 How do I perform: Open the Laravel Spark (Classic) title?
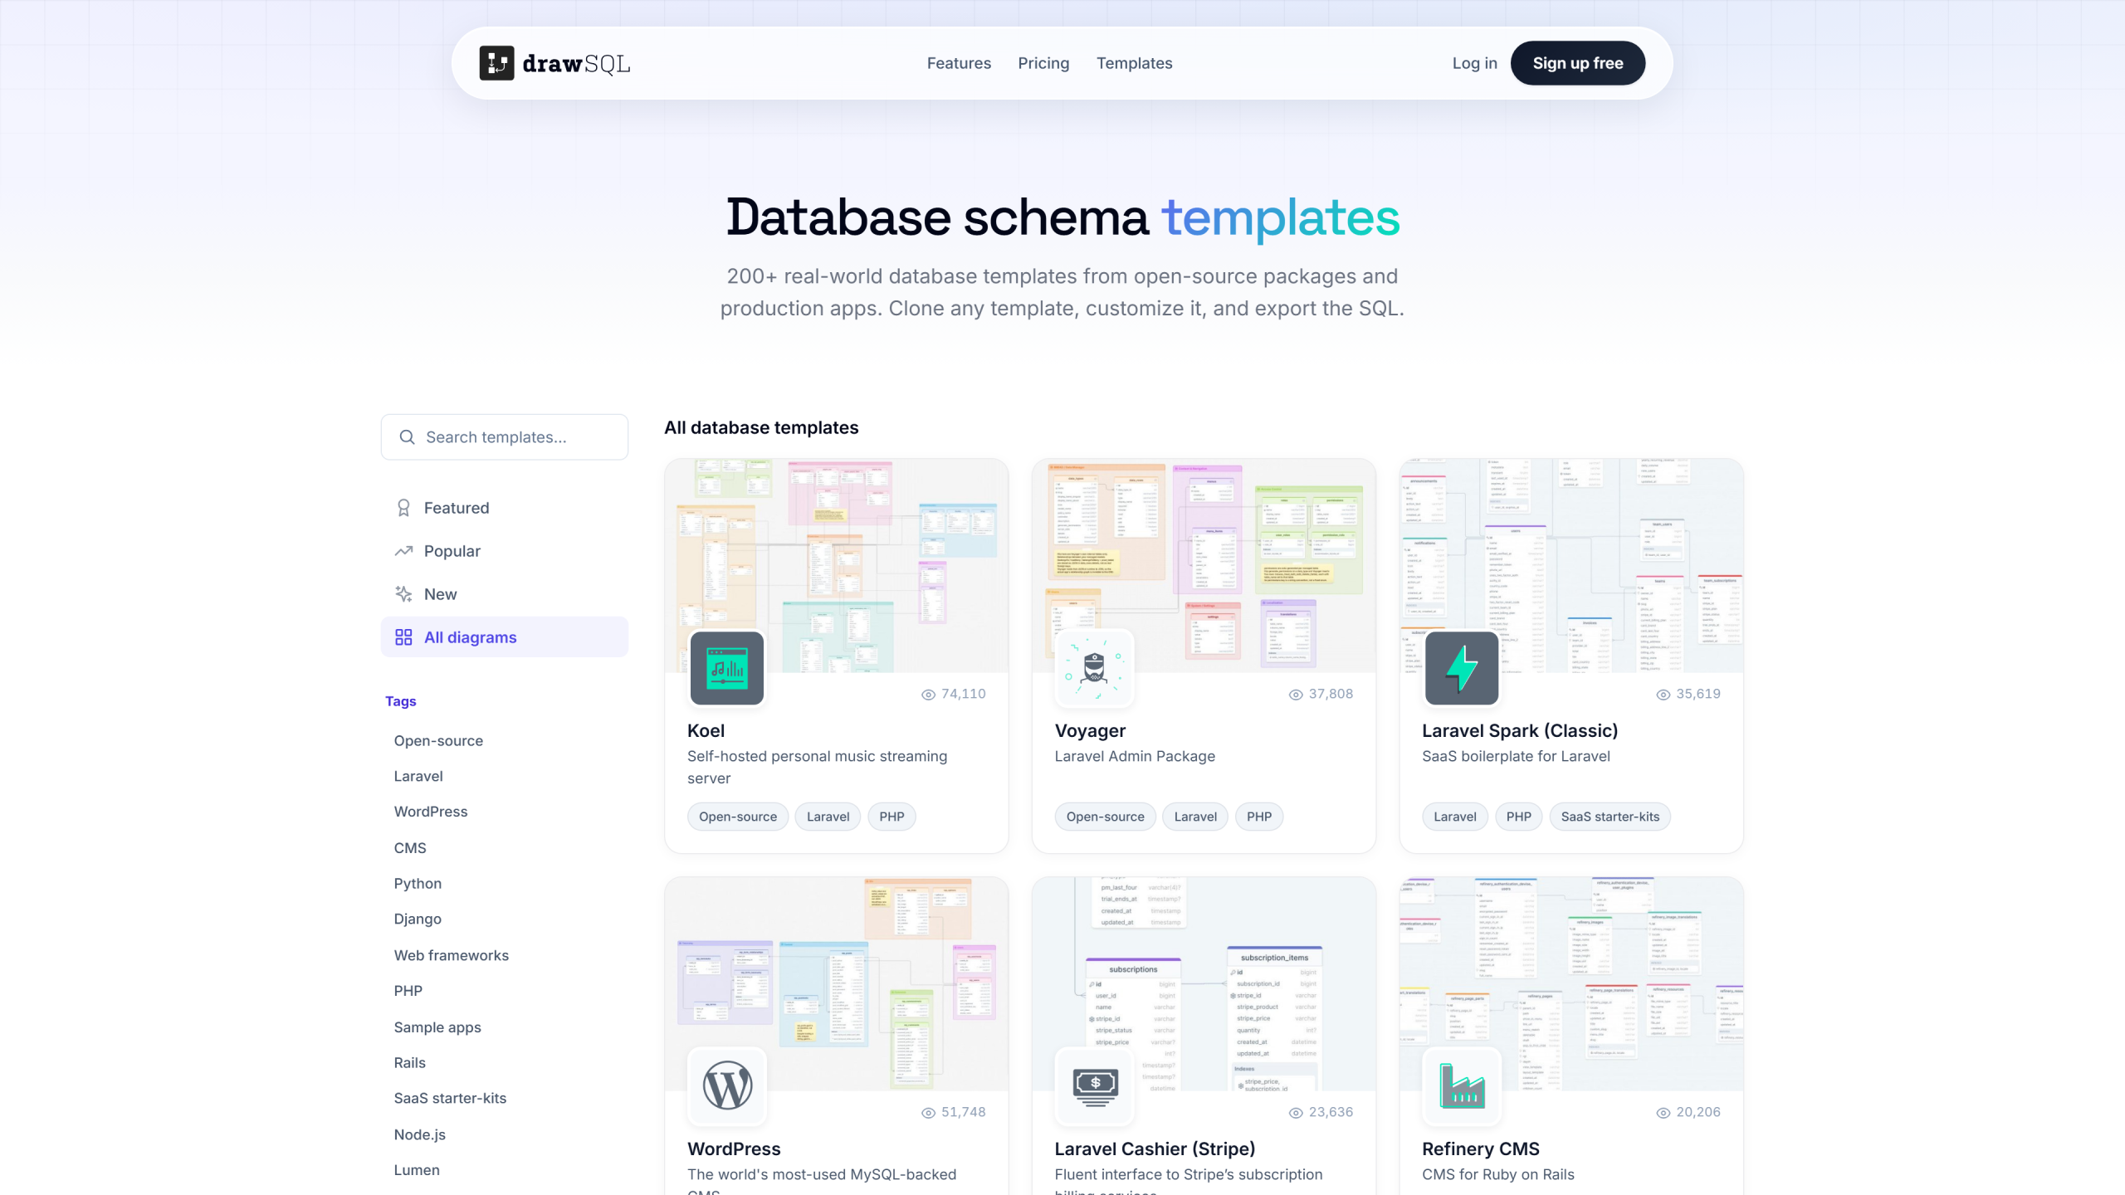pyautogui.click(x=1520, y=731)
